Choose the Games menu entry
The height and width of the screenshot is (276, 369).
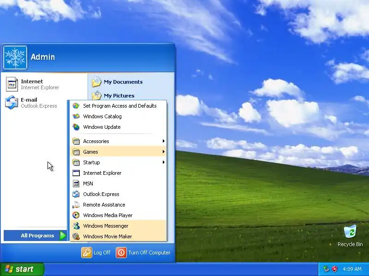(x=118, y=152)
